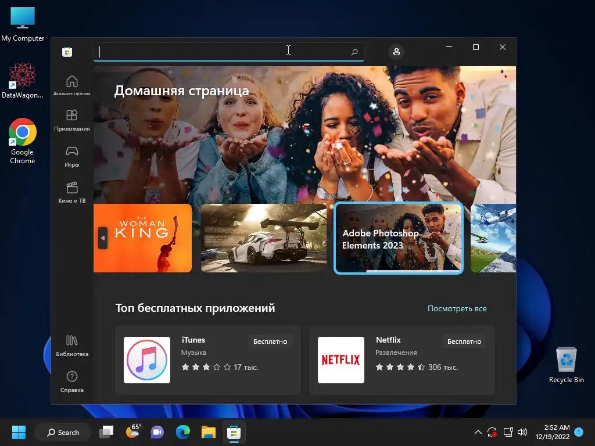Select The Woman King thumbnail
595x446 pixels.
143,238
